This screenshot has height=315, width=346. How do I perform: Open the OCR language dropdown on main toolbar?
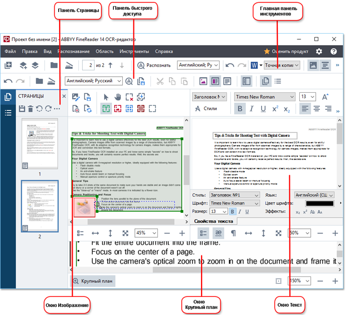(x=198, y=65)
